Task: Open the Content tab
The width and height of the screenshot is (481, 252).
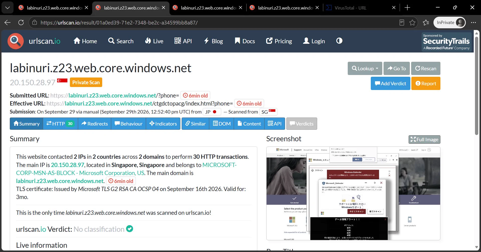Action: point(249,124)
